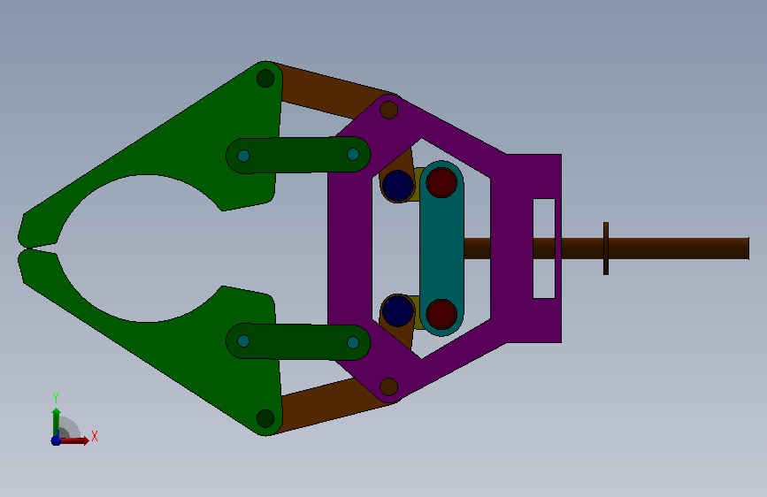Pick the right teal pin of lower green link bar
This screenshot has height=497, width=767.
[x=353, y=342]
